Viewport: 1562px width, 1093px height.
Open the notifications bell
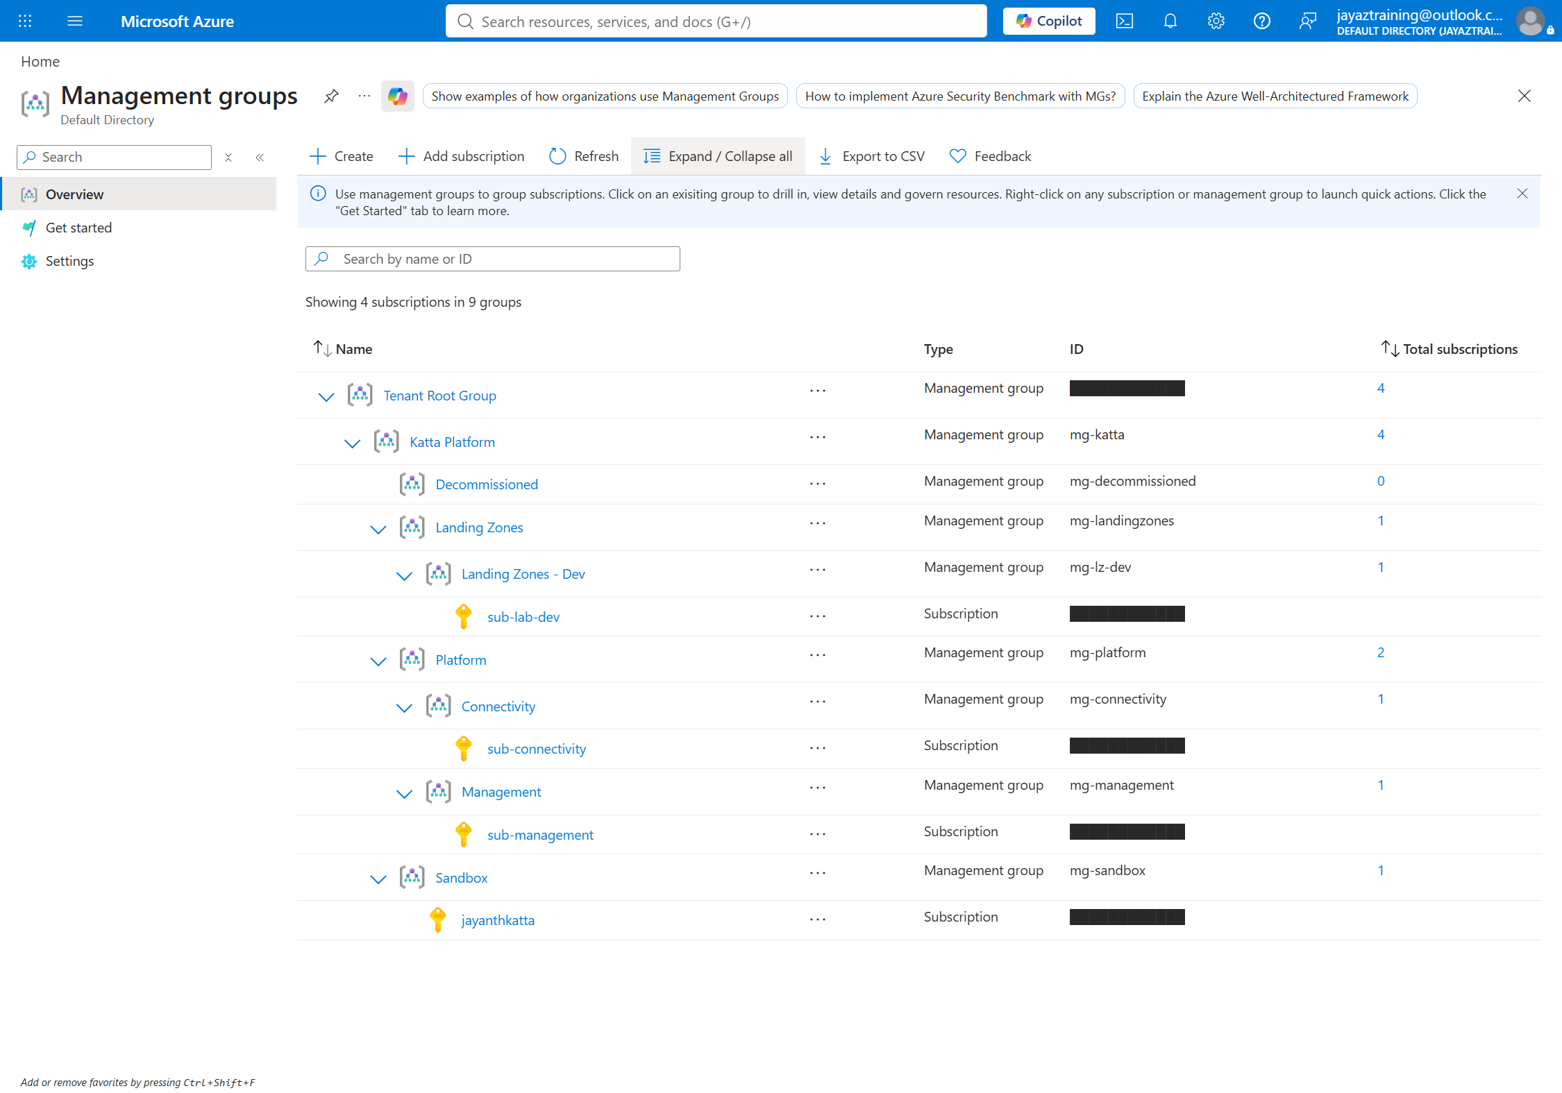tap(1170, 21)
